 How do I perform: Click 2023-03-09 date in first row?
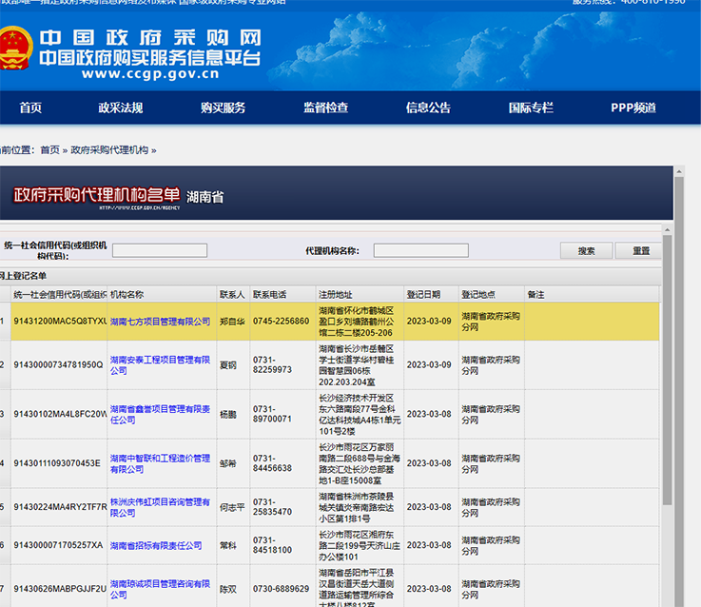[x=429, y=322]
